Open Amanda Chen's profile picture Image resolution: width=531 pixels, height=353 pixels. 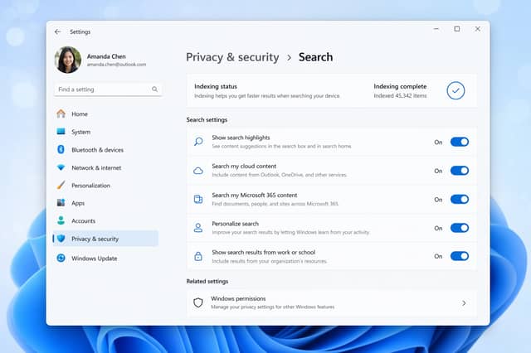[68, 60]
